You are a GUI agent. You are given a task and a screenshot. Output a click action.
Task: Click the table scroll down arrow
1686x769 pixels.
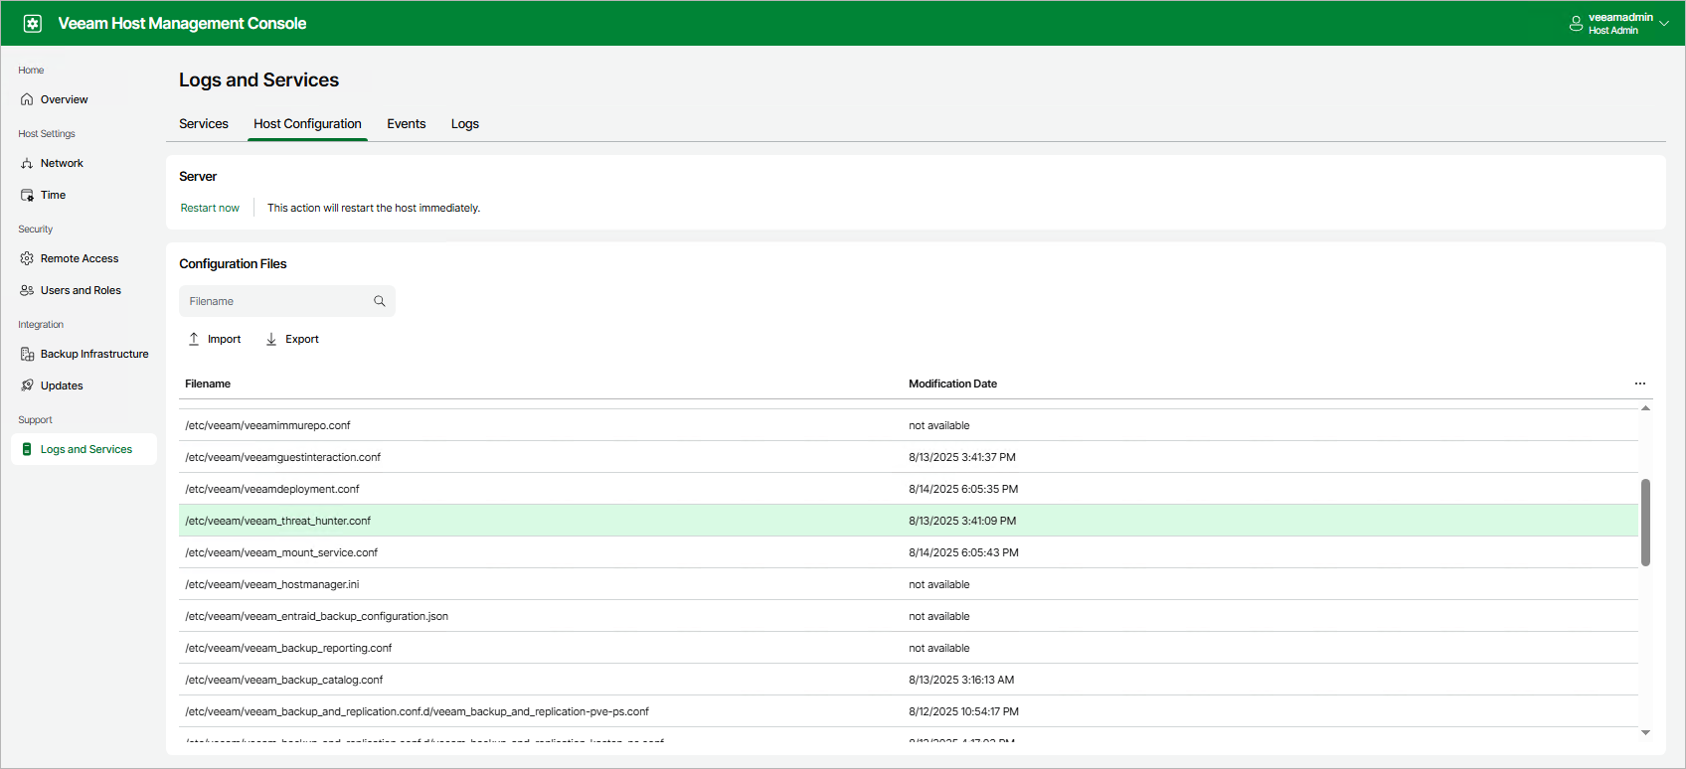(x=1645, y=732)
